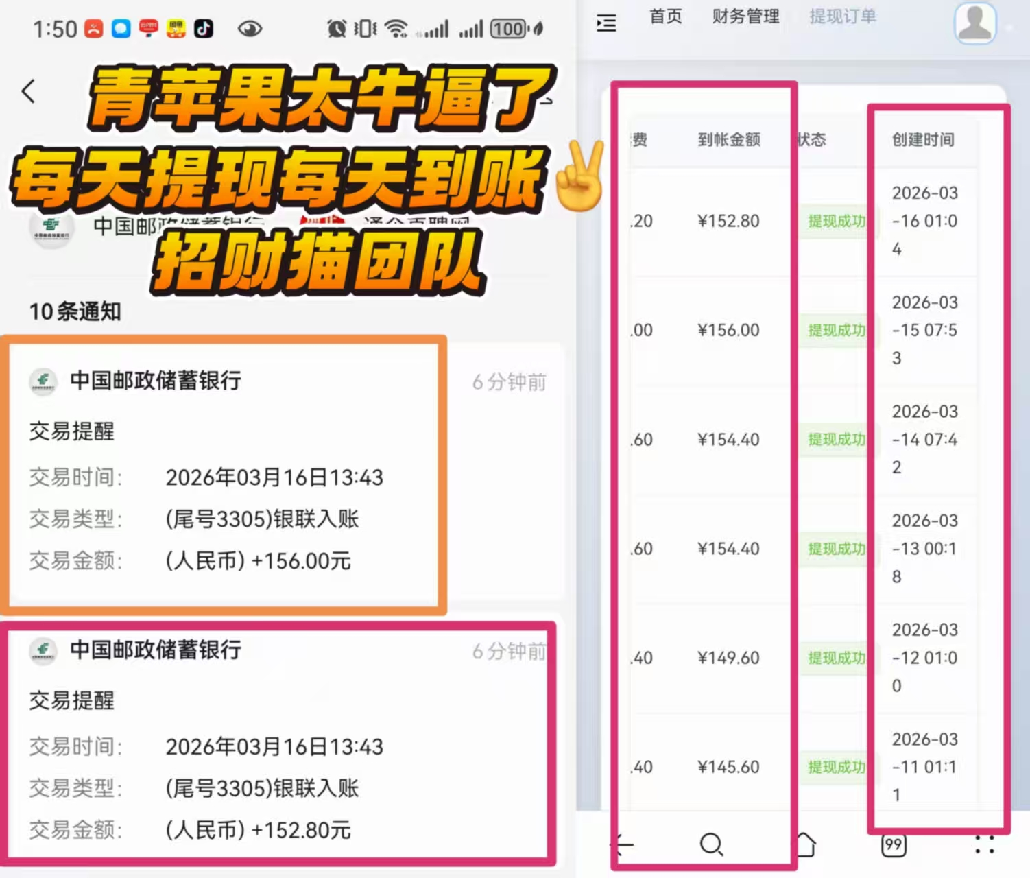Tap the ¥152.80 withdrawal amount entry
This screenshot has width=1030, height=878.
click(x=728, y=221)
